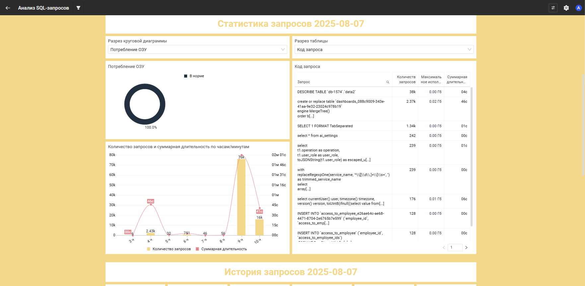Screen dimensions: 585x286
Task: Open the Разрез круговой диаграммы dropdown
Action: pos(197,50)
